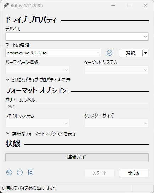This screenshot has width=154, height=193.
Task: Expand 詳細なフォーマット オプション を表示
Action: [41, 134]
